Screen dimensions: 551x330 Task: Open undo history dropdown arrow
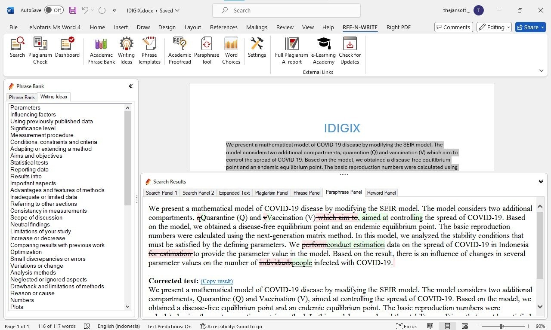coord(93,10)
